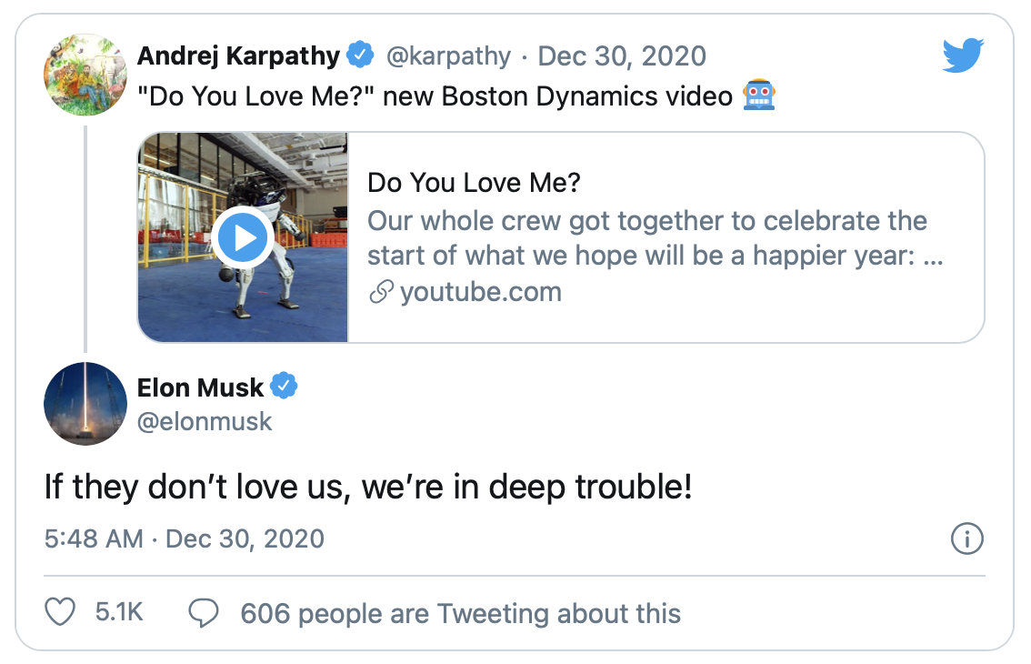Click Andrej Karpathy's verified badge

361,56
